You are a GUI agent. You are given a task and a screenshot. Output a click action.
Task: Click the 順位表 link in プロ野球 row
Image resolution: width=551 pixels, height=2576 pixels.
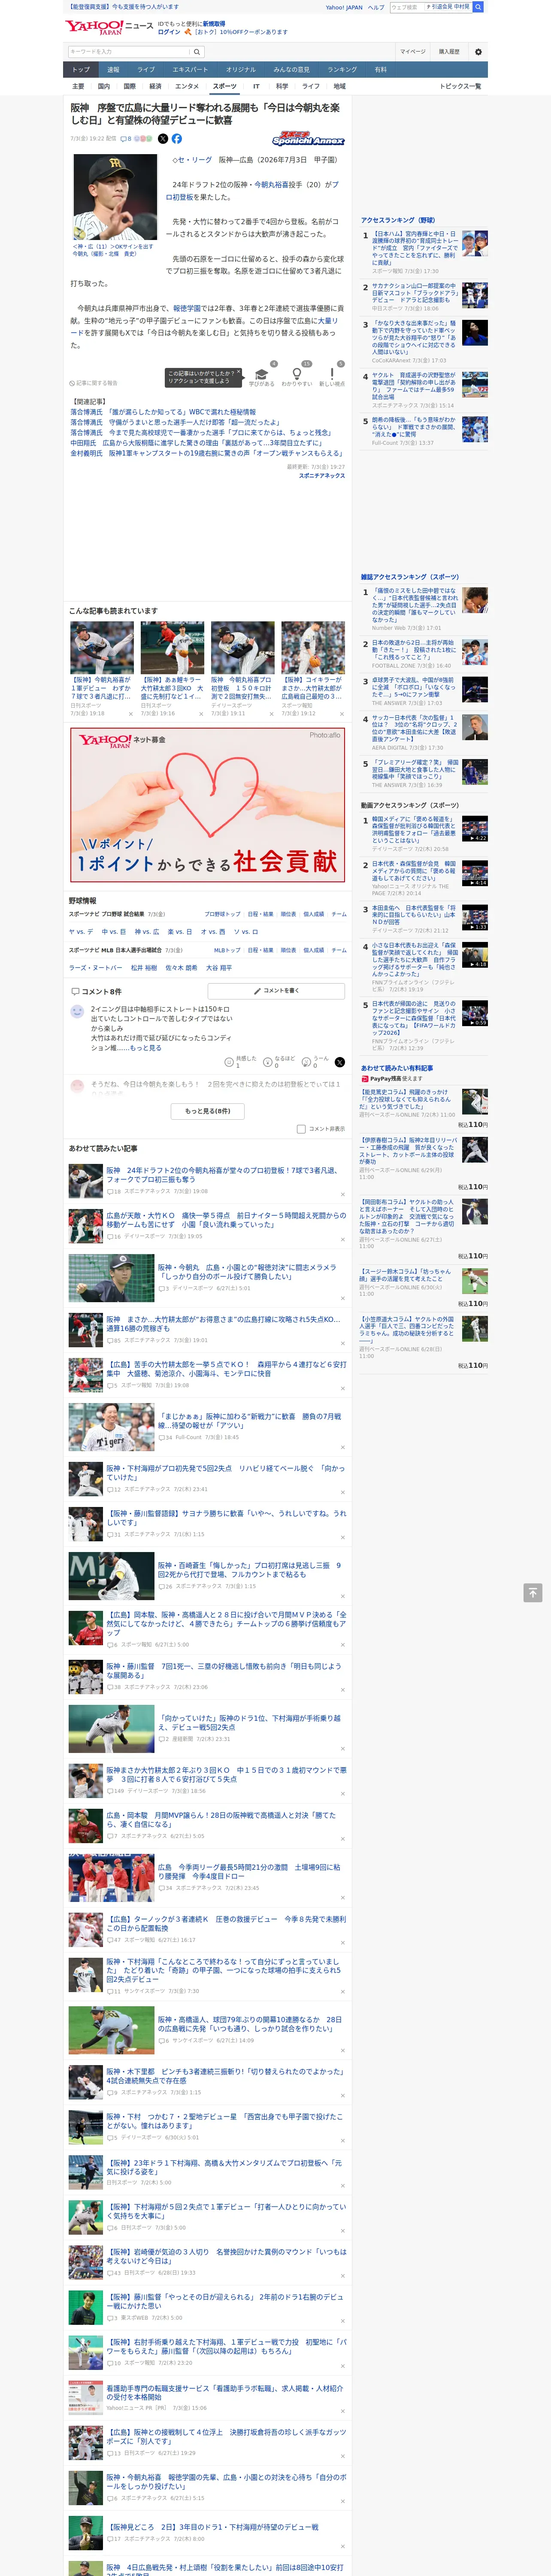click(x=288, y=914)
